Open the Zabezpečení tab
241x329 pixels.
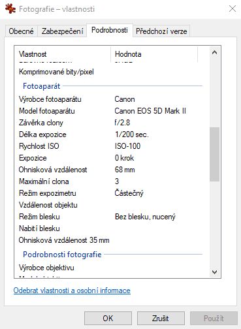62,31
